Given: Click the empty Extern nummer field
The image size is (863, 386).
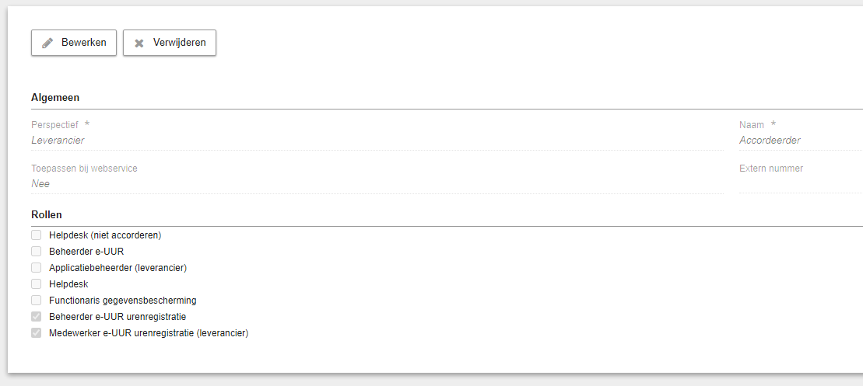Looking at the screenshot, I should (801, 184).
